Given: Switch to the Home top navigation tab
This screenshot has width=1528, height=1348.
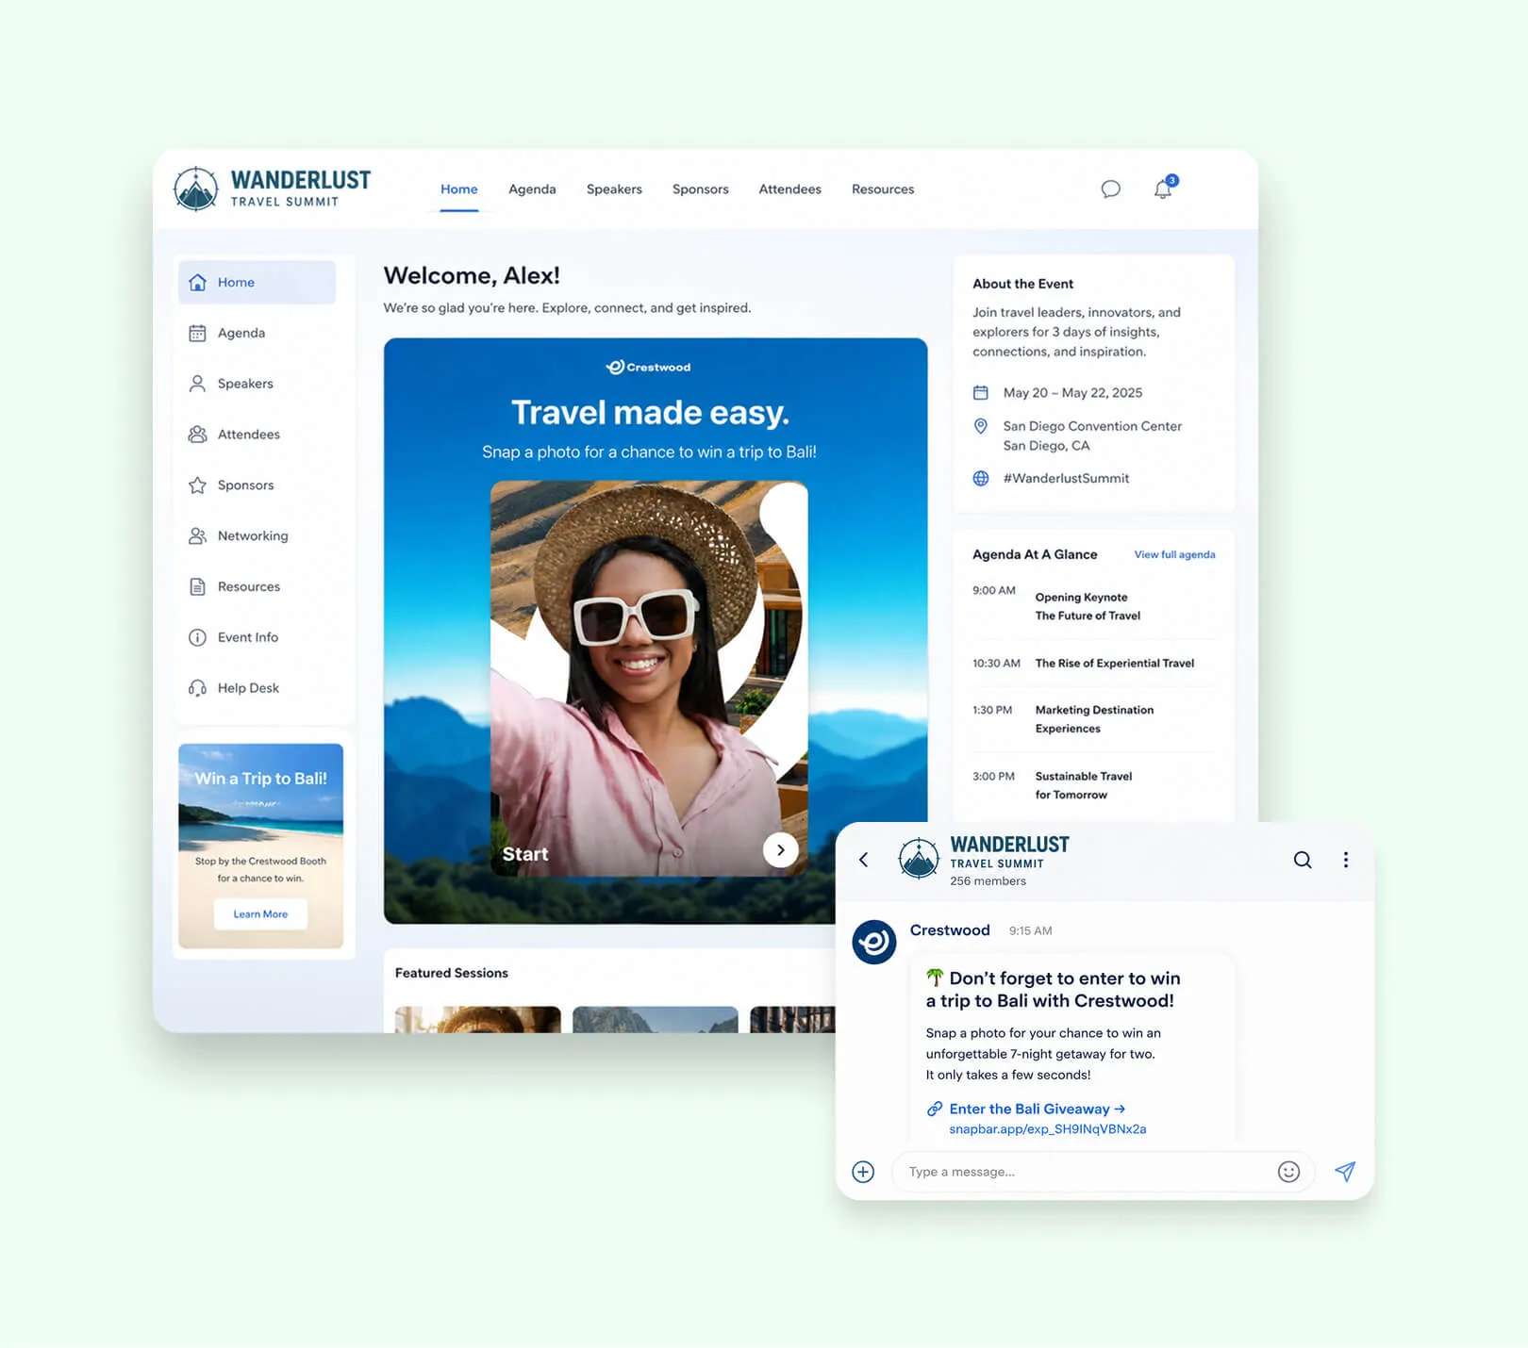Looking at the screenshot, I should 459,189.
